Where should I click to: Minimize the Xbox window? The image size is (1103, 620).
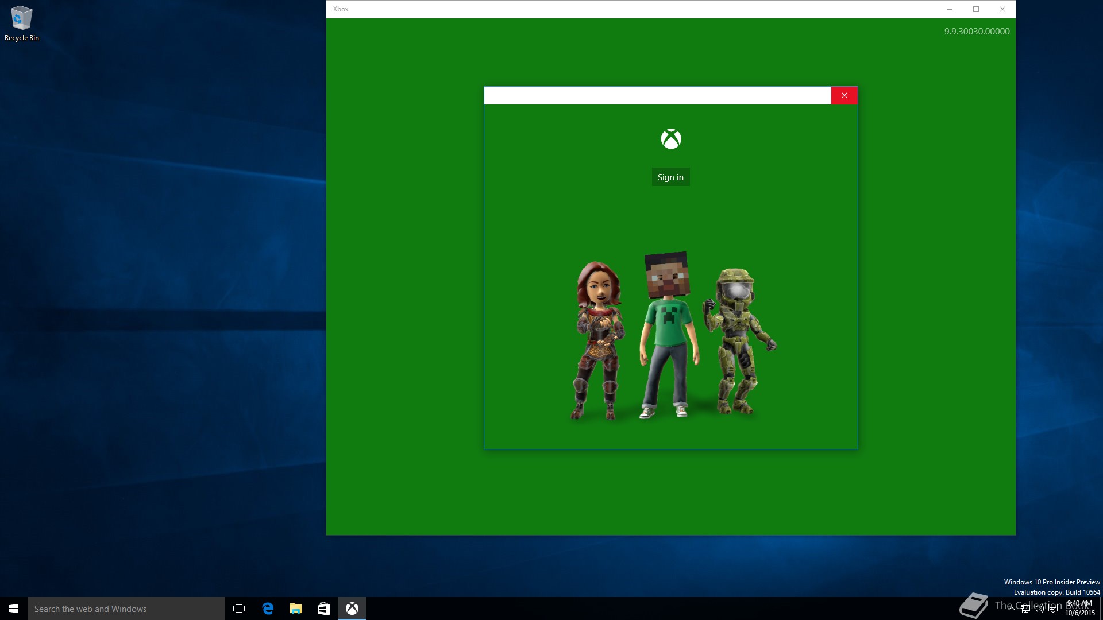[x=950, y=9]
